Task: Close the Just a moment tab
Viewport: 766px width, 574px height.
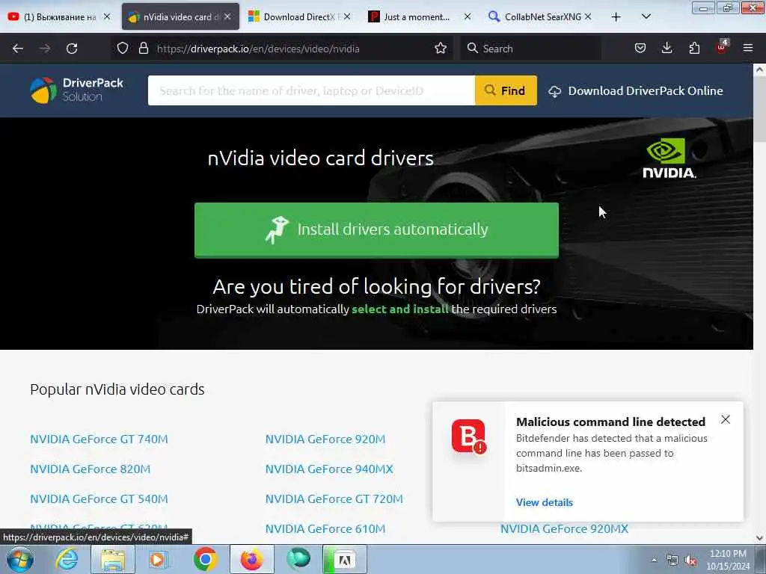Action: [468, 16]
